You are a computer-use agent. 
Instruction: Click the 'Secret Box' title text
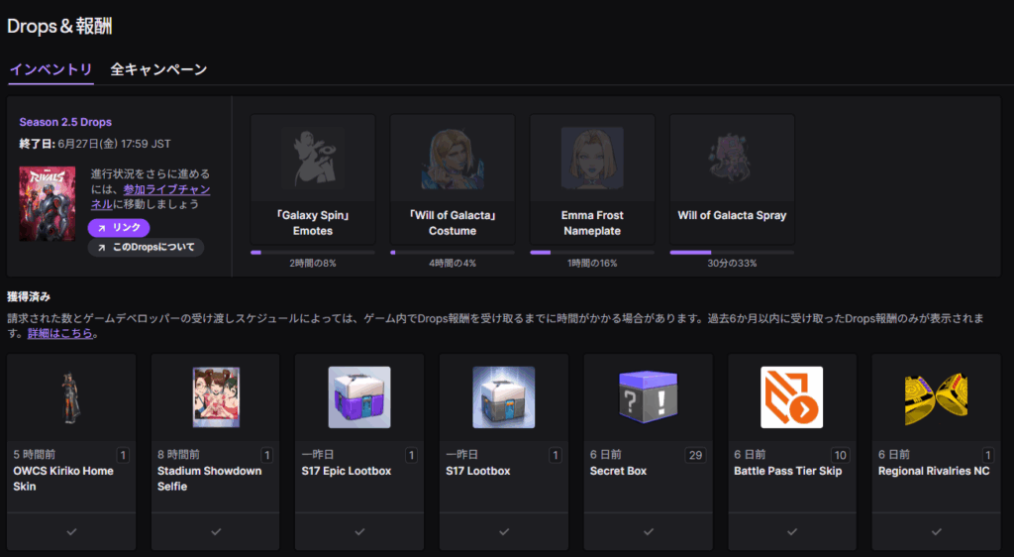tap(618, 471)
